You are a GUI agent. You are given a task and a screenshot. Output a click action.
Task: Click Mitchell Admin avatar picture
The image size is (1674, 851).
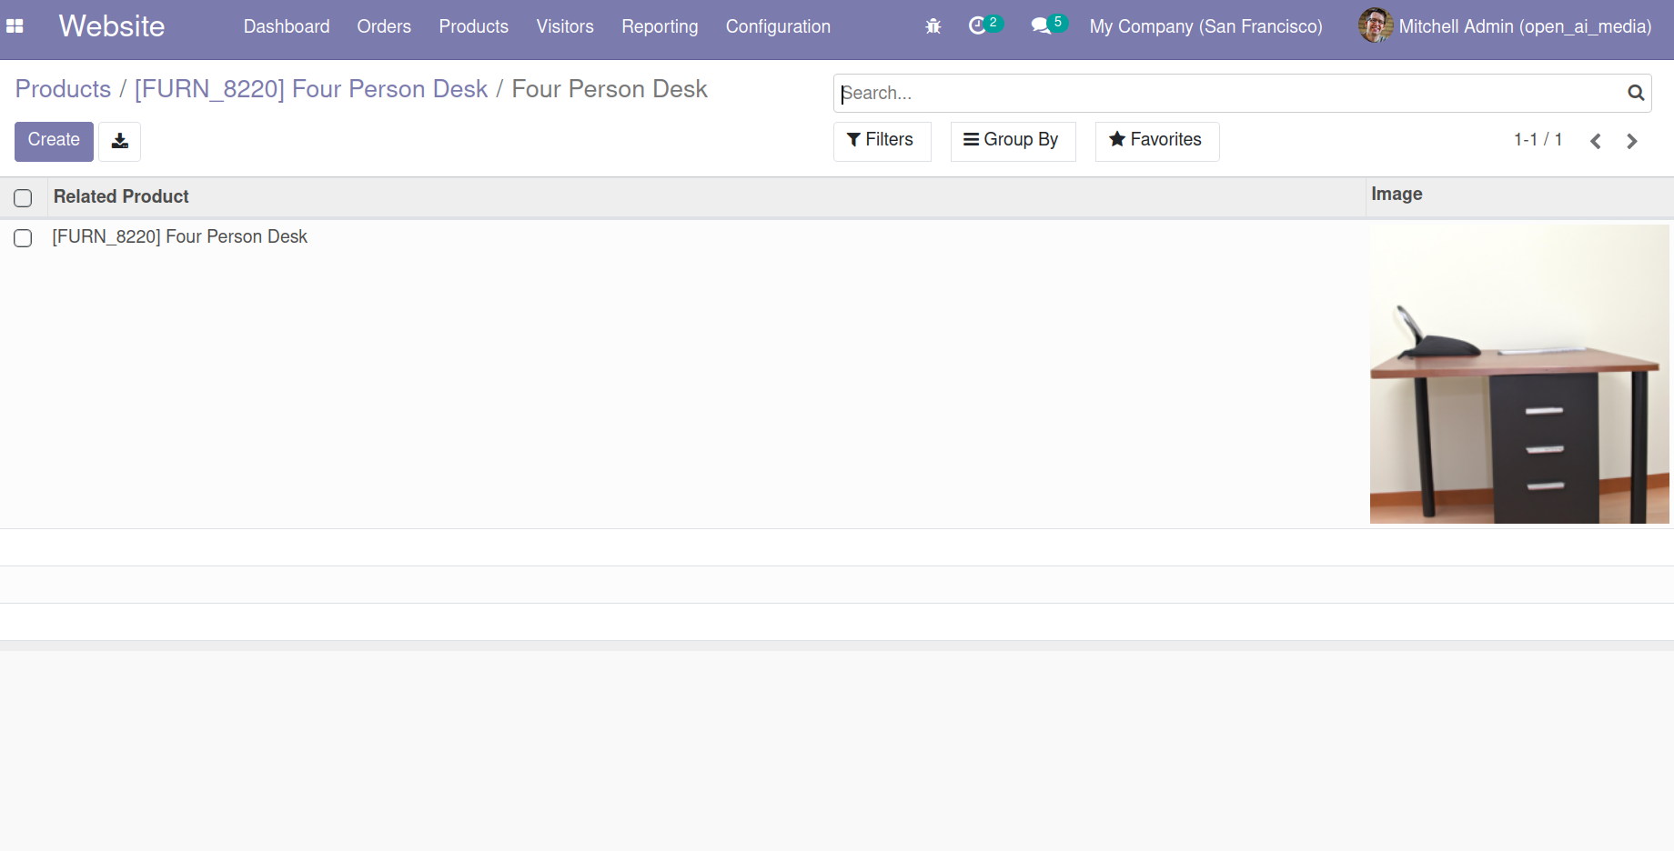[x=1376, y=25]
